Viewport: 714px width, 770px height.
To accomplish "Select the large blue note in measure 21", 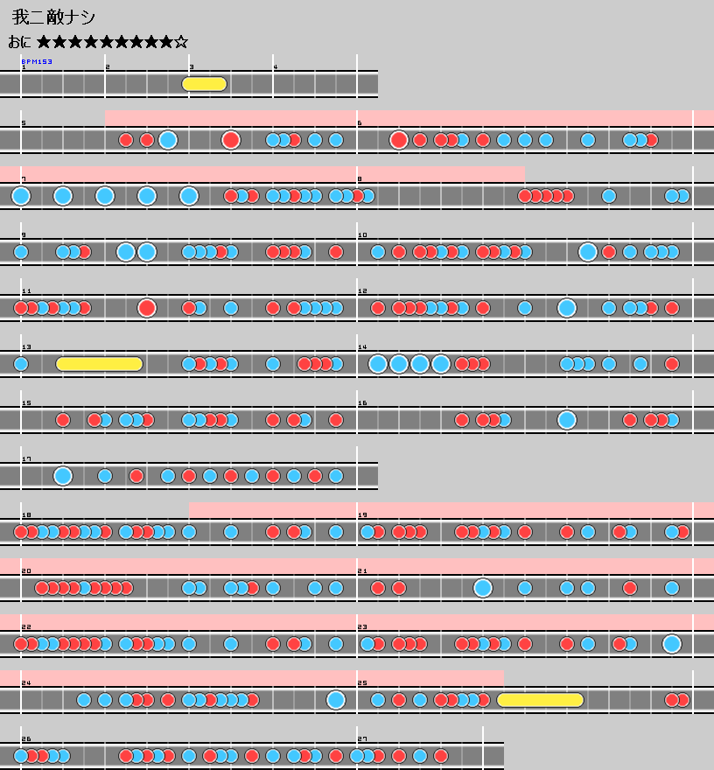I will (483, 588).
